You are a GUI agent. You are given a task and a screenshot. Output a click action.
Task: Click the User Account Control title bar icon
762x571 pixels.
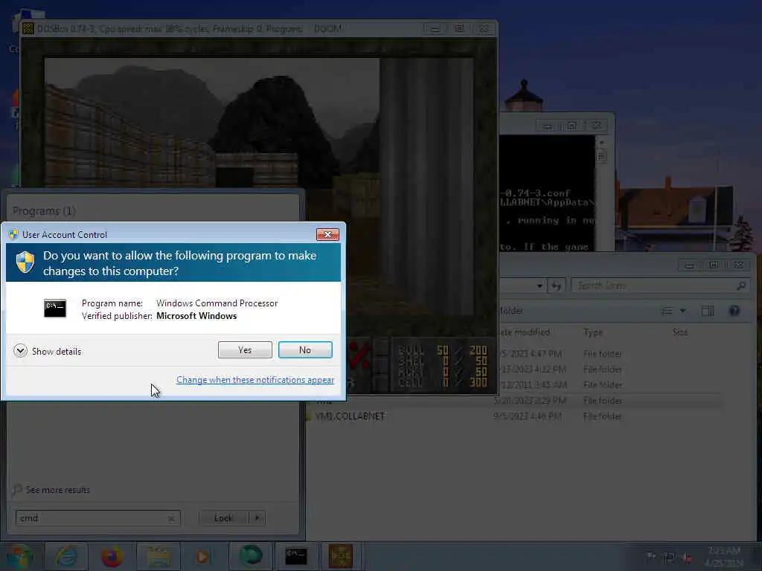click(x=13, y=234)
